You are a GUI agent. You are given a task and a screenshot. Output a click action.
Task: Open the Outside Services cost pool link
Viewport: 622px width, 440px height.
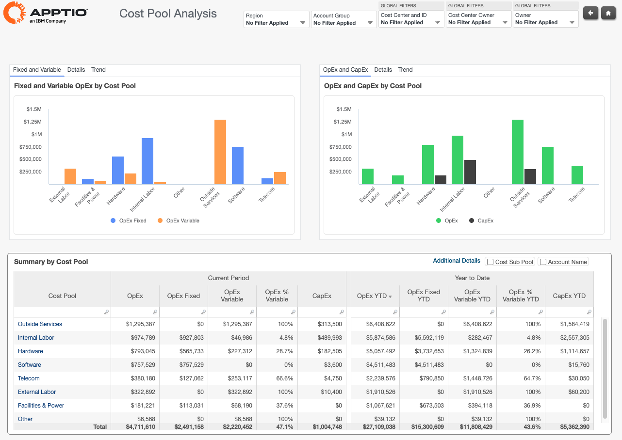pyautogui.click(x=40, y=324)
